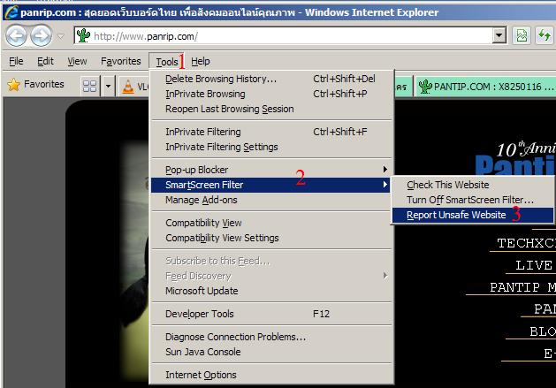Choose Check This Website
The image size is (556, 388).
pos(473,185)
